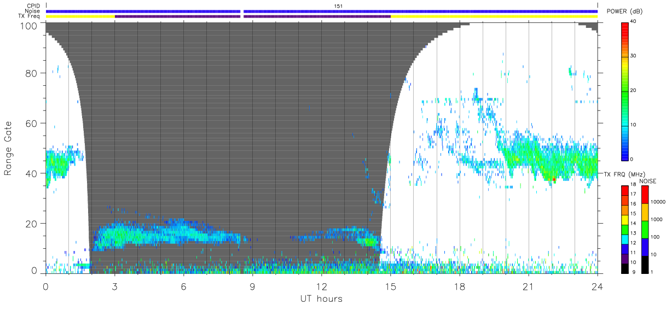The height and width of the screenshot is (310, 672).
Task: Click the blue Noise strip above plot
Action: pyautogui.click(x=322, y=11)
